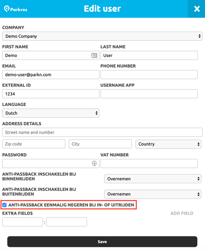This screenshot has width=205, height=250.
Task: Click the contact card icon in First Name
Action: pyautogui.click(x=94, y=55)
